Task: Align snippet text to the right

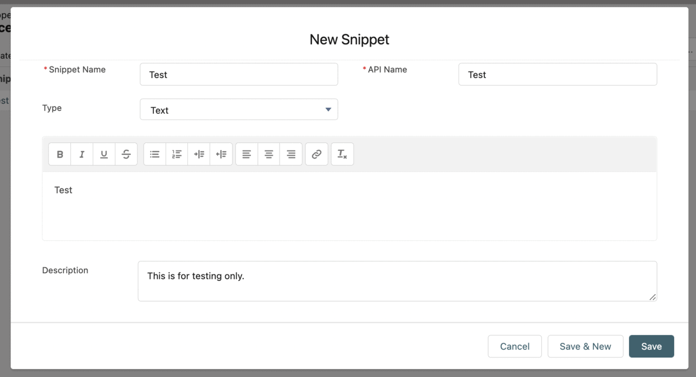Action: 291,154
